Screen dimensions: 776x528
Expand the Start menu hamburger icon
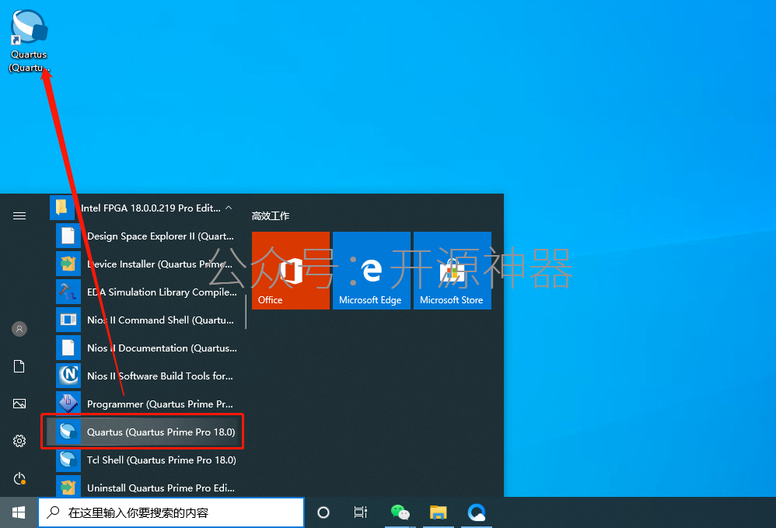pos(19,215)
